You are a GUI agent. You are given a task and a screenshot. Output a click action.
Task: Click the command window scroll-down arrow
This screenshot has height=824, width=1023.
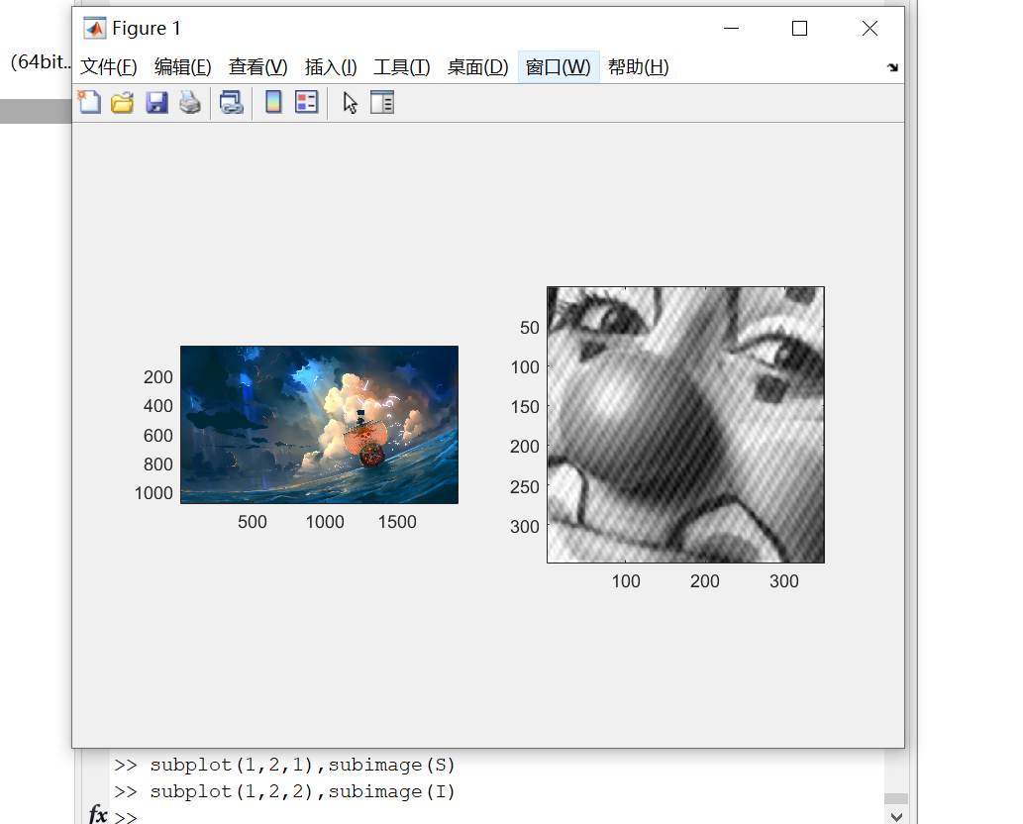coord(896,817)
